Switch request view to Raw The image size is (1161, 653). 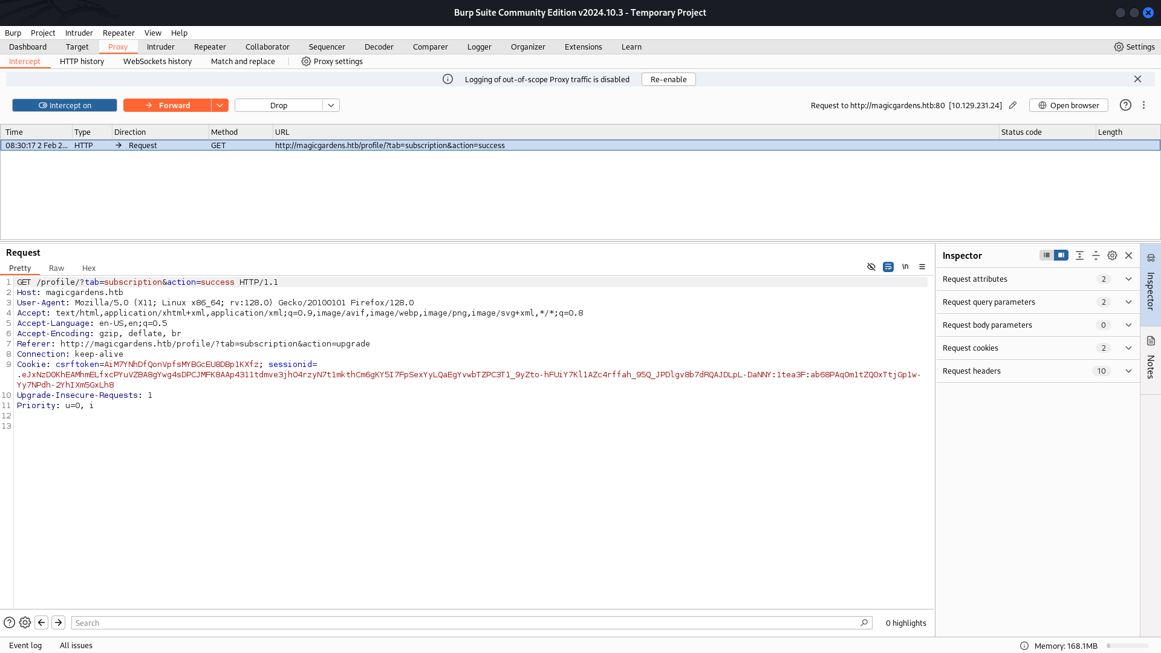56,268
